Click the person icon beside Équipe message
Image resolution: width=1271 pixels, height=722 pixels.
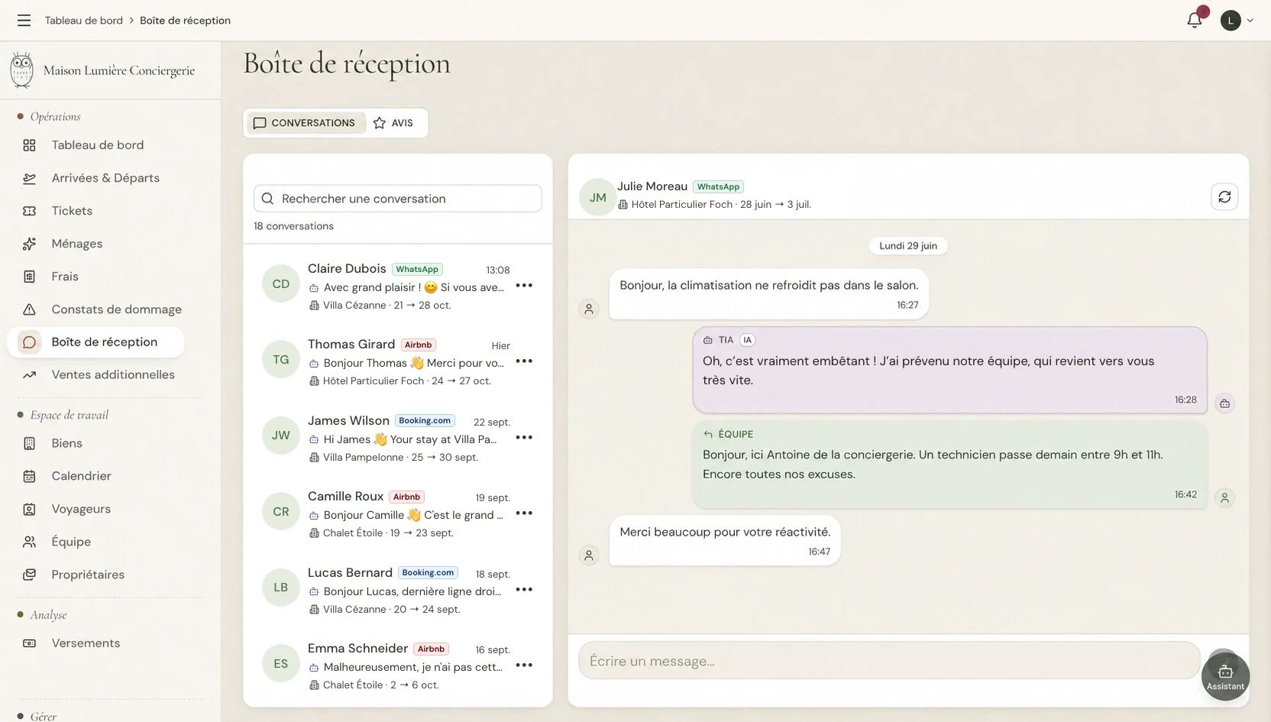pyautogui.click(x=1224, y=498)
